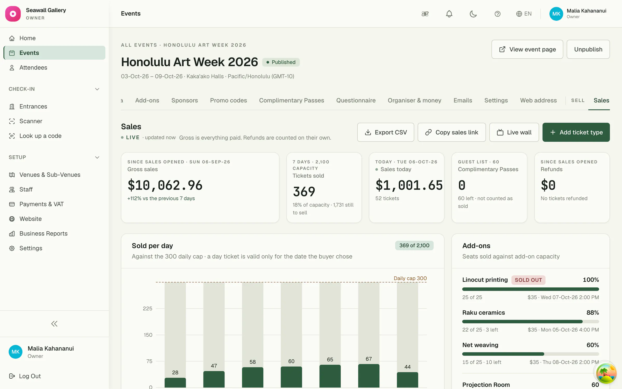Click the Tickets sold 369 card
Screen dimensions: 622x389
(324, 187)
